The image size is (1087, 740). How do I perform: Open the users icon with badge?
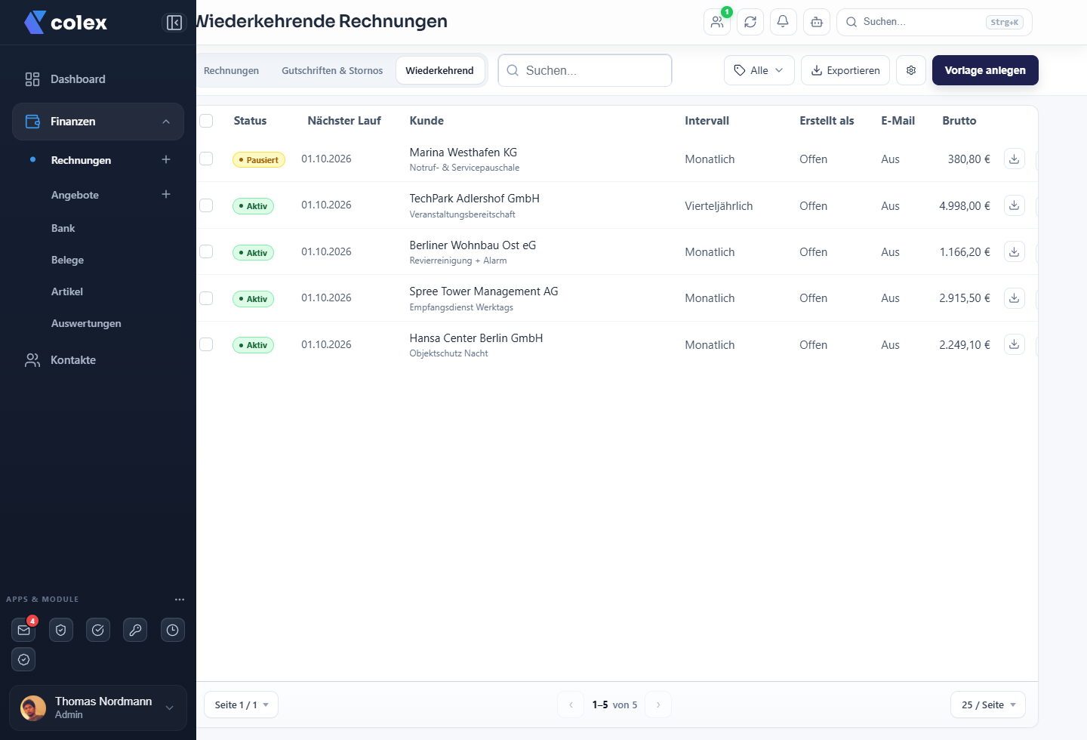pyautogui.click(x=717, y=22)
